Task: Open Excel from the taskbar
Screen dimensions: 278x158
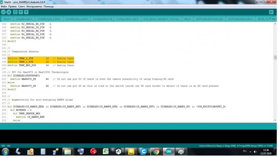Action: coord(106,152)
